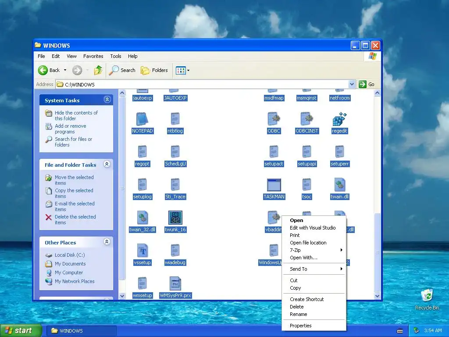Viewport: 449px width, 337px height.
Task: Select the vssetup file icon
Action: (x=143, y=251)
